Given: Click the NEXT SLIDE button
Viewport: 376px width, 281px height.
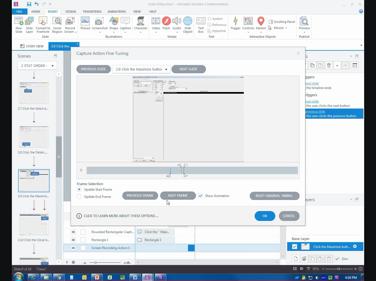Looking at the screenshot, I should (x=189, y=69).
